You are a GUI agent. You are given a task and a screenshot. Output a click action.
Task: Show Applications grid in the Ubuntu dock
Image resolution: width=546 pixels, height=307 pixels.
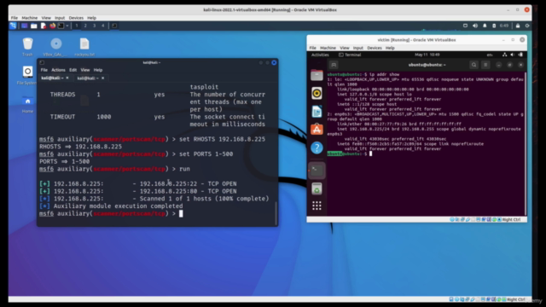pos(317,206)
